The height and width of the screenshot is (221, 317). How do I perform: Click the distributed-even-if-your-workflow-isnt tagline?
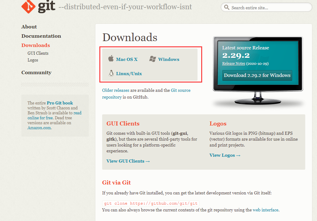(125, 7)
